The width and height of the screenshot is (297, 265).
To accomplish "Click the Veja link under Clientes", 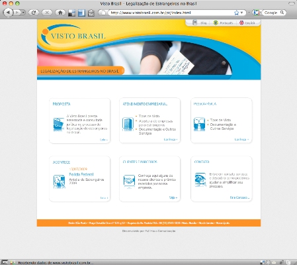I will pos(173,197).
